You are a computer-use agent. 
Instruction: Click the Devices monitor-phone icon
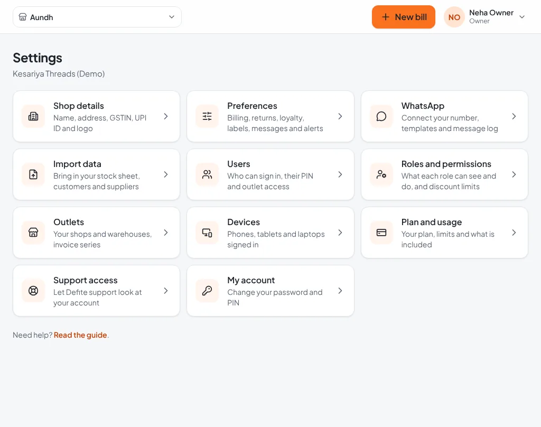point(207,233)
